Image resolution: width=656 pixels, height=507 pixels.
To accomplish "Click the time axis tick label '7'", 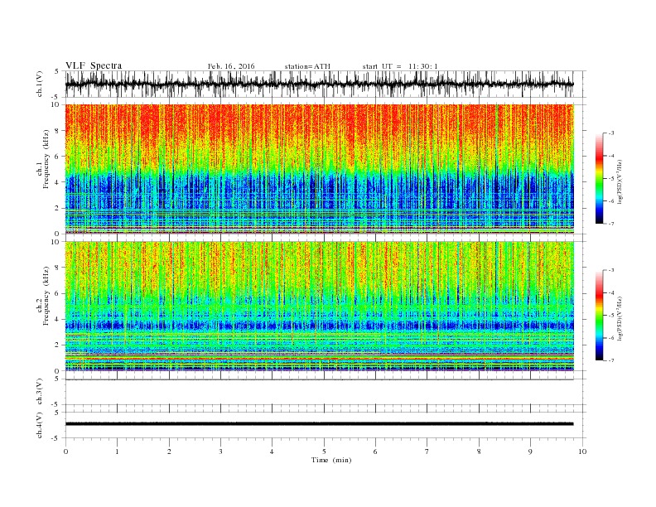I will pyautogui.click(x=427, y=451).
